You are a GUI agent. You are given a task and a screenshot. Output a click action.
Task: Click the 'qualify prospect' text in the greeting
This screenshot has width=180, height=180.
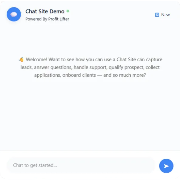[126, 68]
